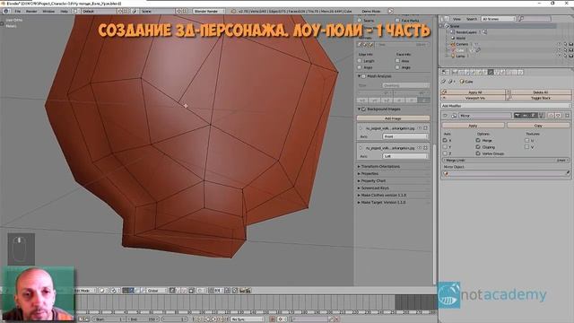
Task: Open the File menu
Action: point(18,12)
